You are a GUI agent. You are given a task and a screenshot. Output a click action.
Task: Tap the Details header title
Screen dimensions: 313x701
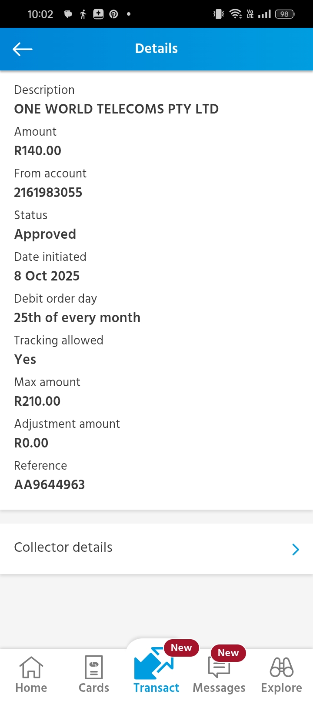156,49
